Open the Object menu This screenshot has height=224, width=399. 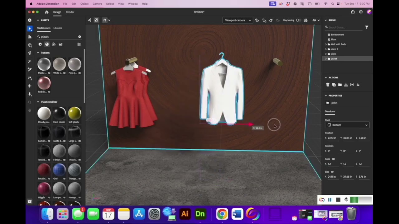click(x=84, y=4)
